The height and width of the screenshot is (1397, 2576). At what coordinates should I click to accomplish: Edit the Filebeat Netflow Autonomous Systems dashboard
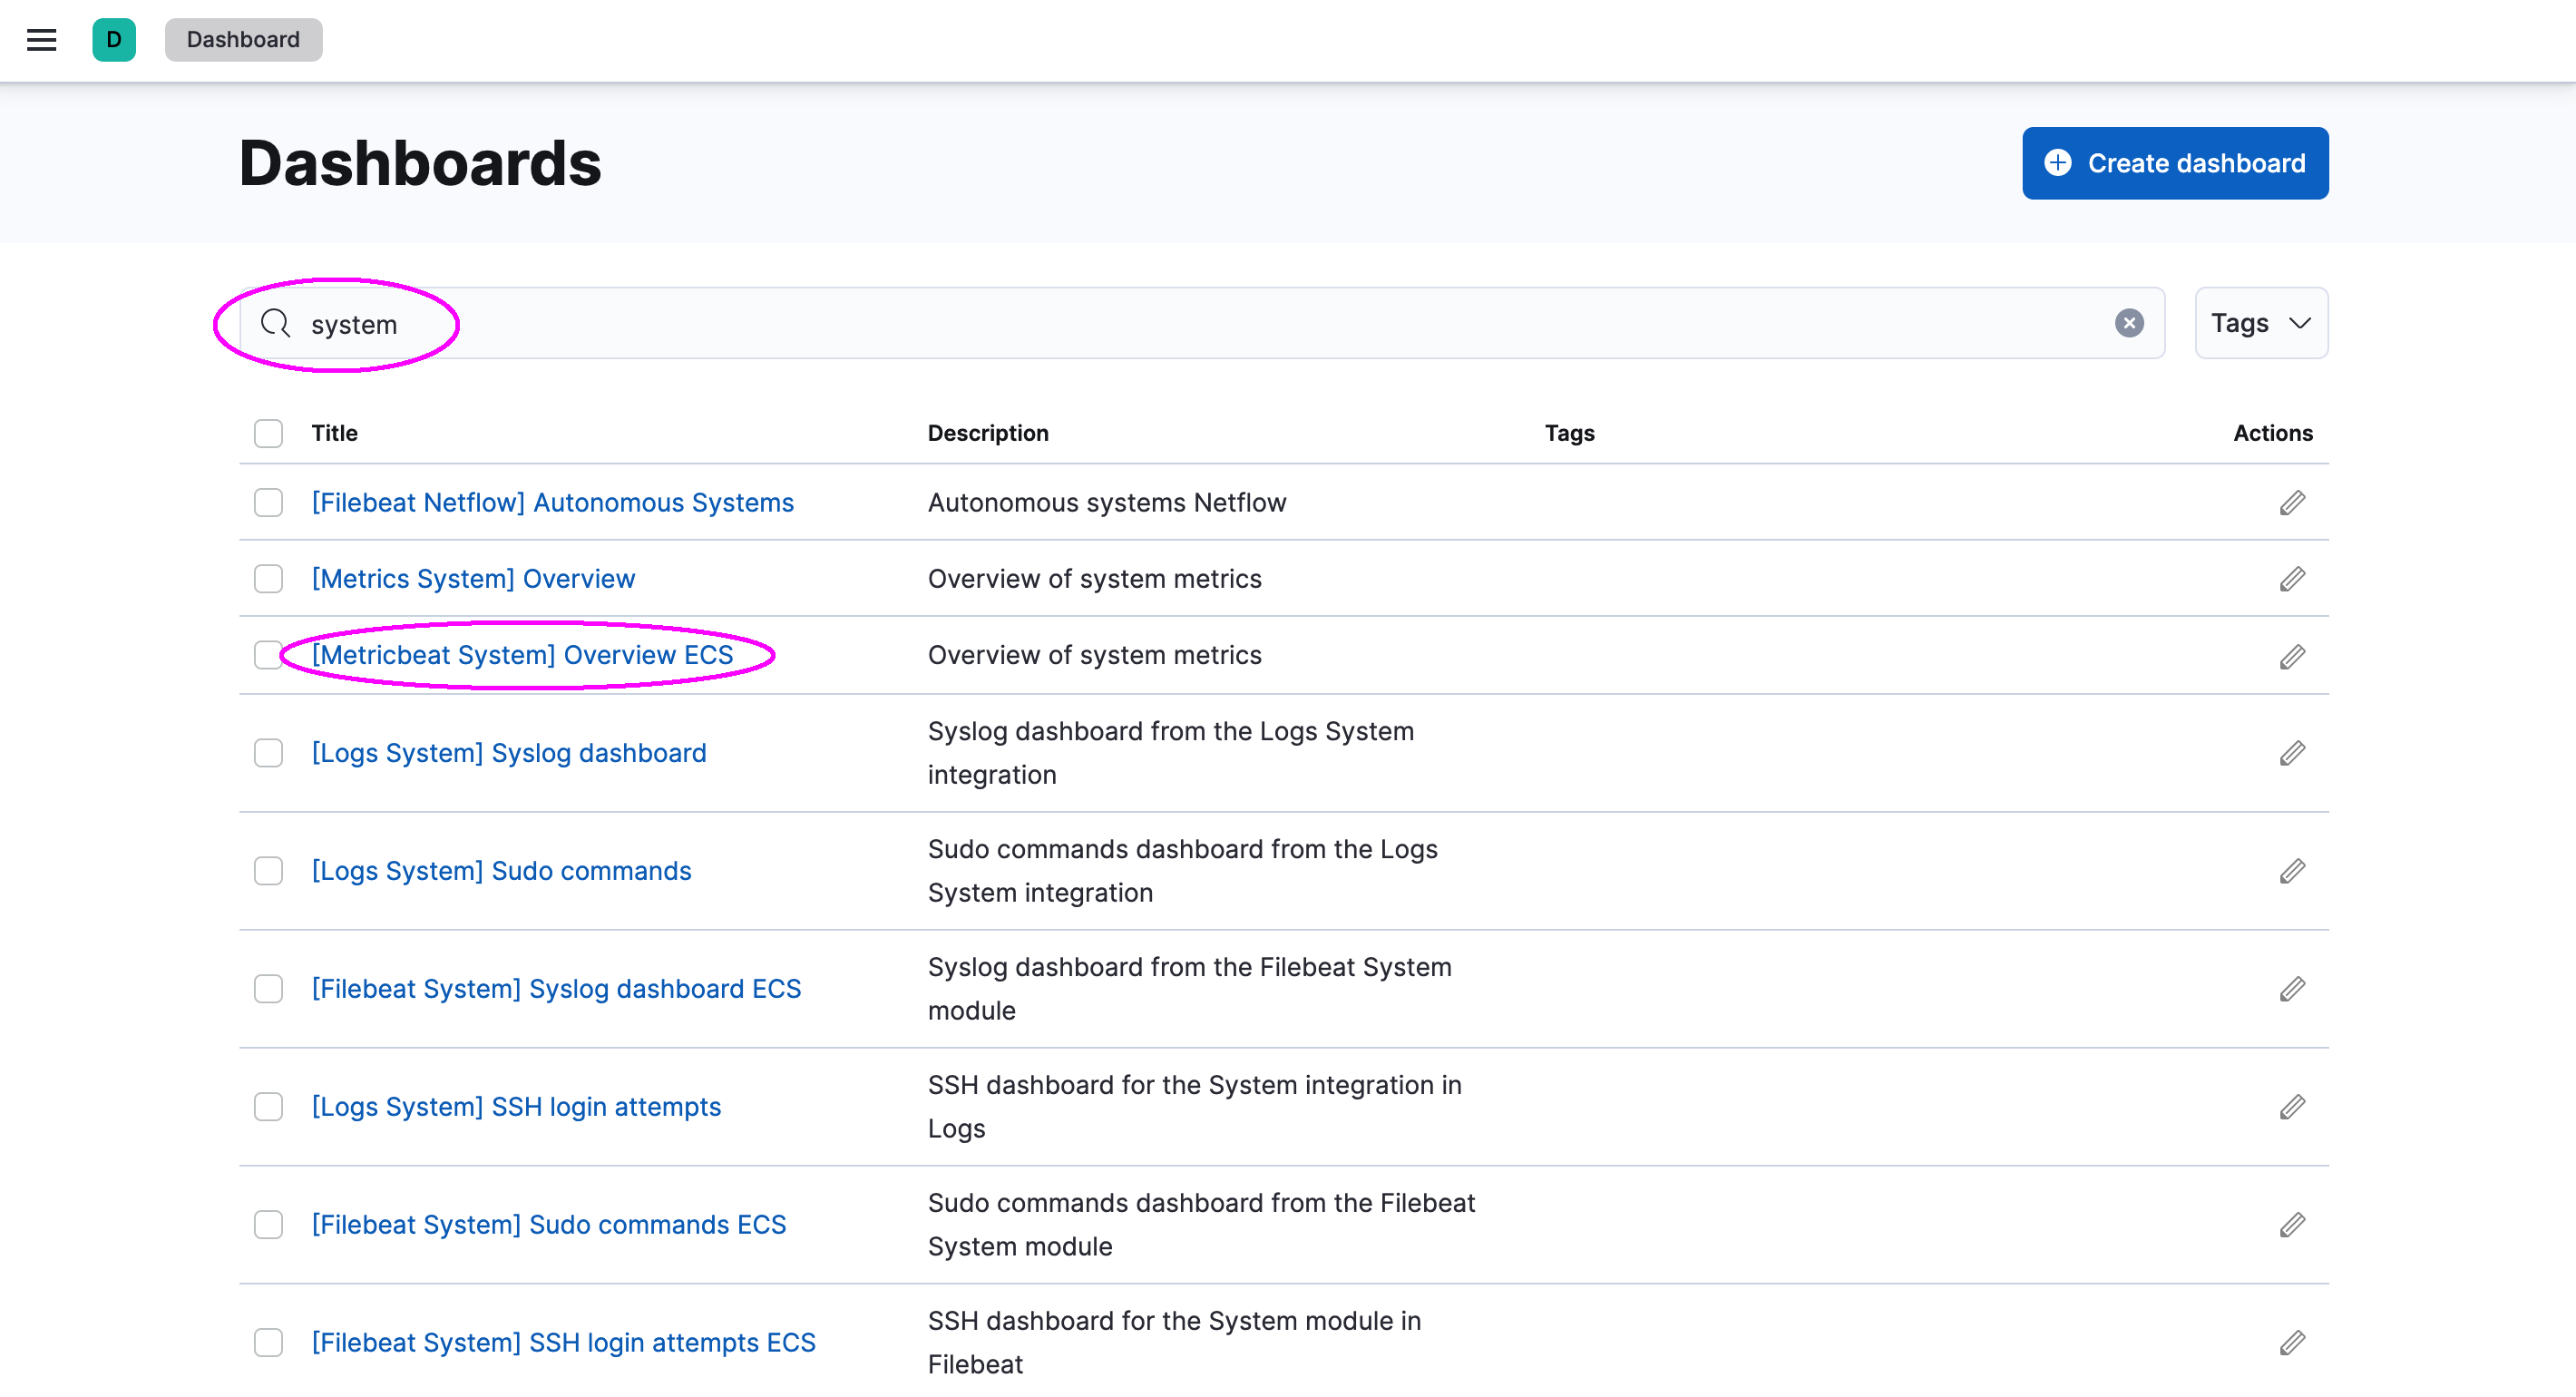2292,502
